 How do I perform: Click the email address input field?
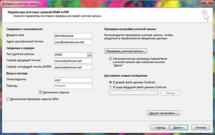[x=73, y=42]
